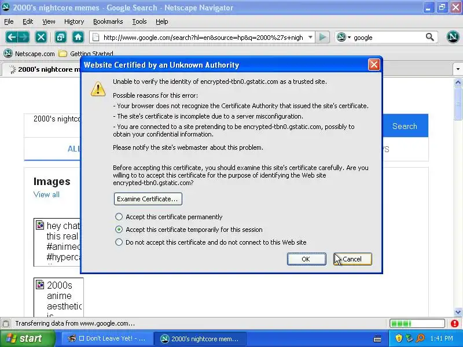Open the Windows Start menu

27,338
